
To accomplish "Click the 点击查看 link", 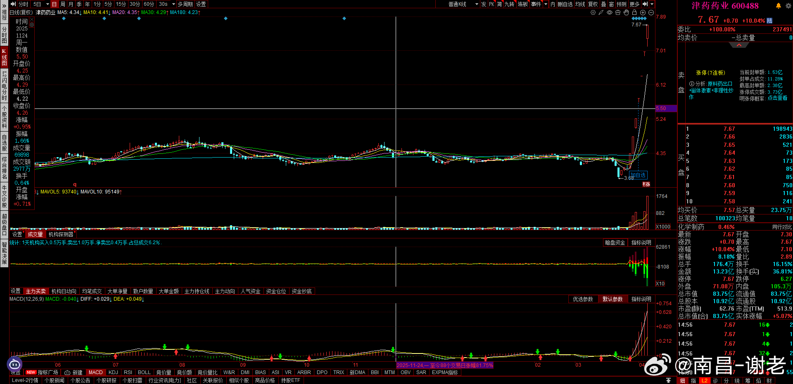I will pyautogui.click(x=777, y=99).
